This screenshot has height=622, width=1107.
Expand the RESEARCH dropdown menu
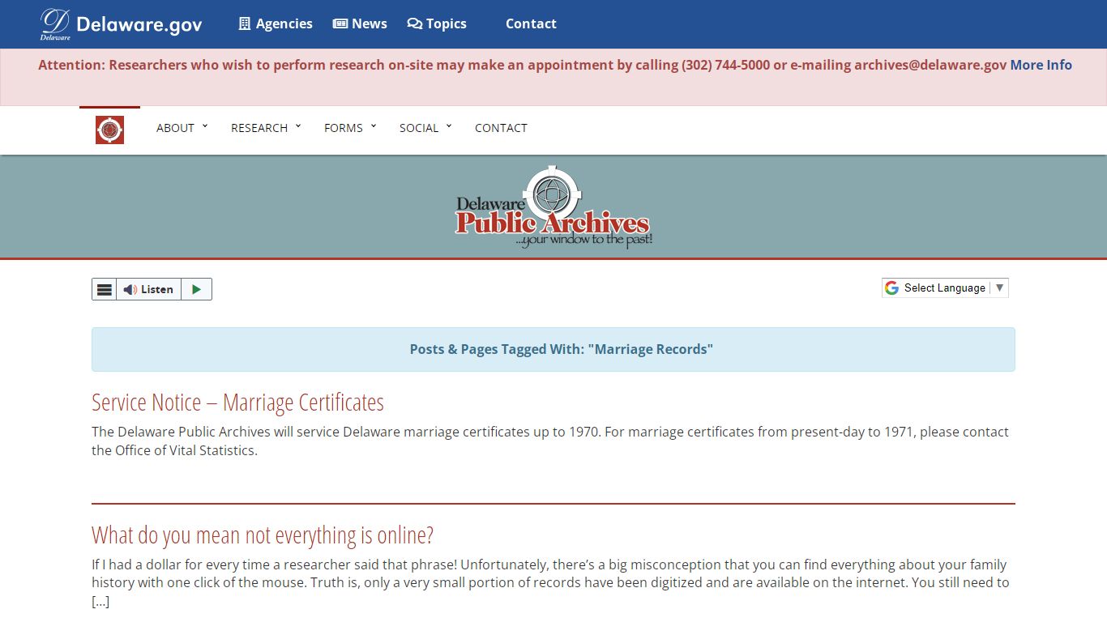click(266, 128)
